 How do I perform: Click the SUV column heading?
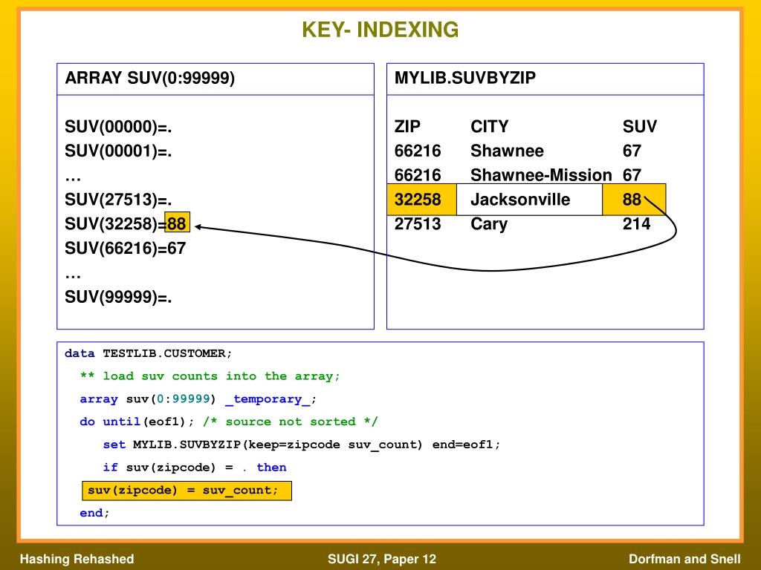coord(640,126)
